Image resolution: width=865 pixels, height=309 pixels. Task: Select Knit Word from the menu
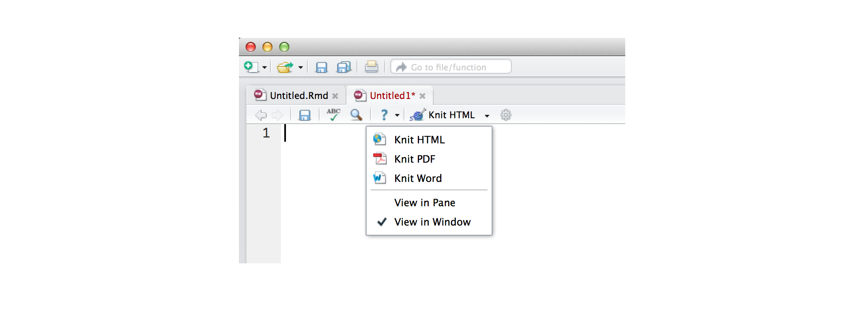pos(418,179)
